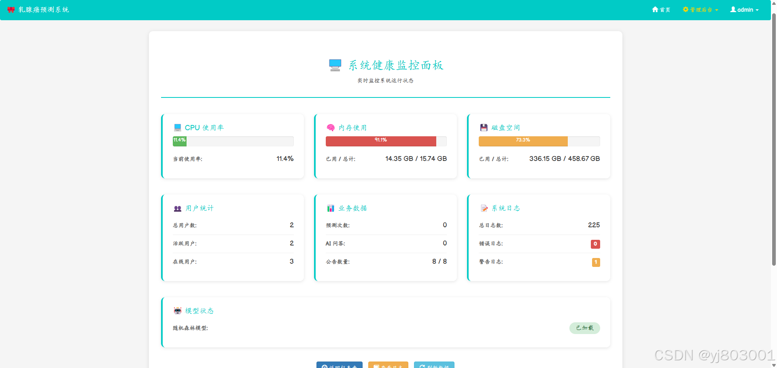The height and width of the screenshot is (368, 777).
Task: Click the memory value 14.35 GB / 15.74 GB
Action: tap(416, 159)
